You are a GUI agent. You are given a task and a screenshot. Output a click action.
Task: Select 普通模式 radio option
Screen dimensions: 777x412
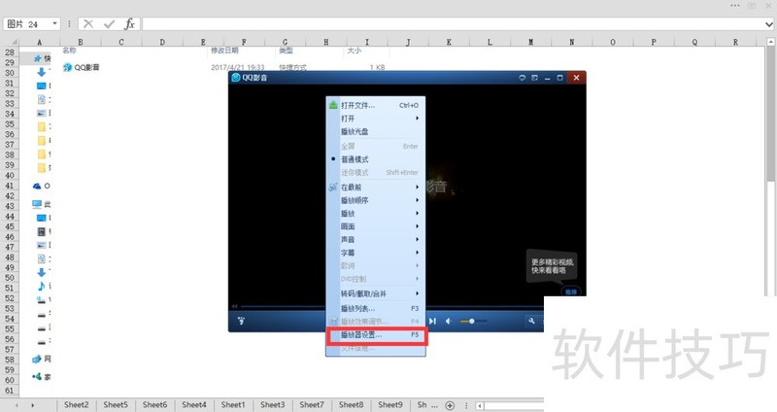(x=354, y=159)
